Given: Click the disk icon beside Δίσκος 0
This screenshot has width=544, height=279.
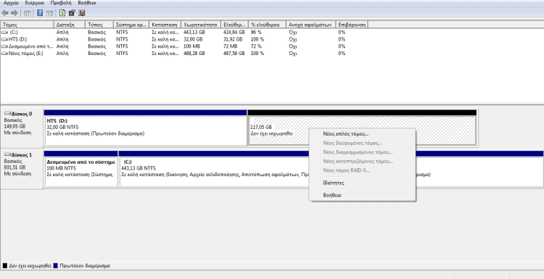Looking at the screenshot, I should 7,113.
